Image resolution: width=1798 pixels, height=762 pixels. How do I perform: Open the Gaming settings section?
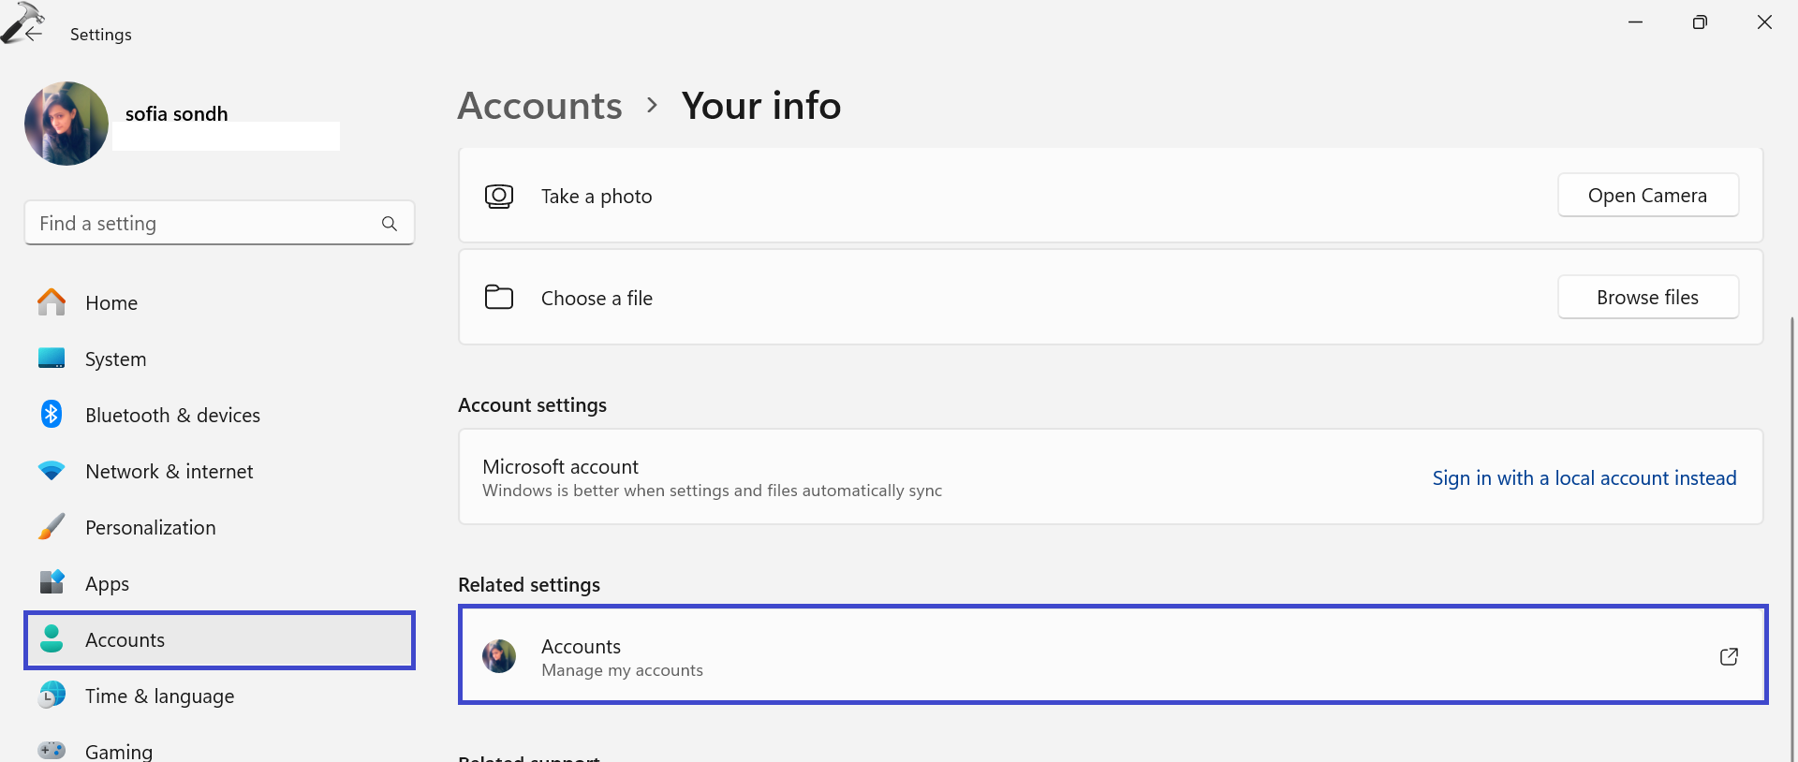click(118, 751)
